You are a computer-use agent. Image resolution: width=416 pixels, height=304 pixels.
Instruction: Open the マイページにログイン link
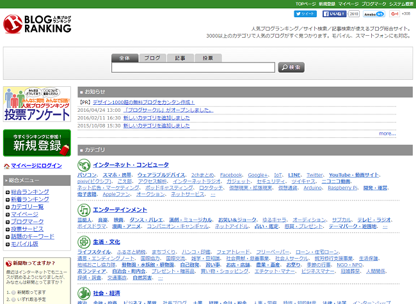coord(36,165)
